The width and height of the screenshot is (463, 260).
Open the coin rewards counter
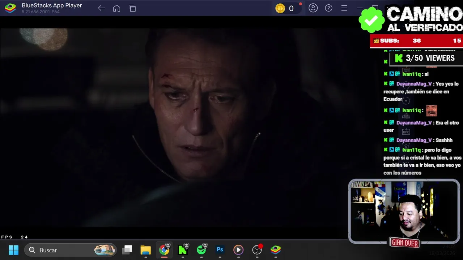click(287, 8)
